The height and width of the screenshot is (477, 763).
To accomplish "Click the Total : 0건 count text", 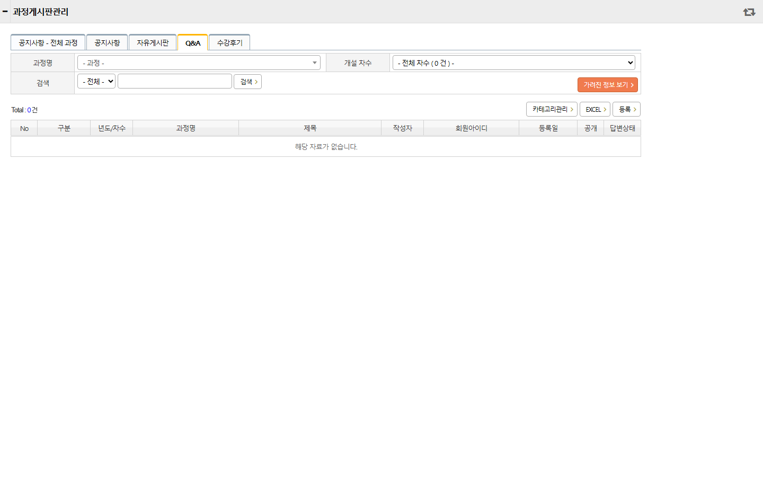I will coord(24,110).
